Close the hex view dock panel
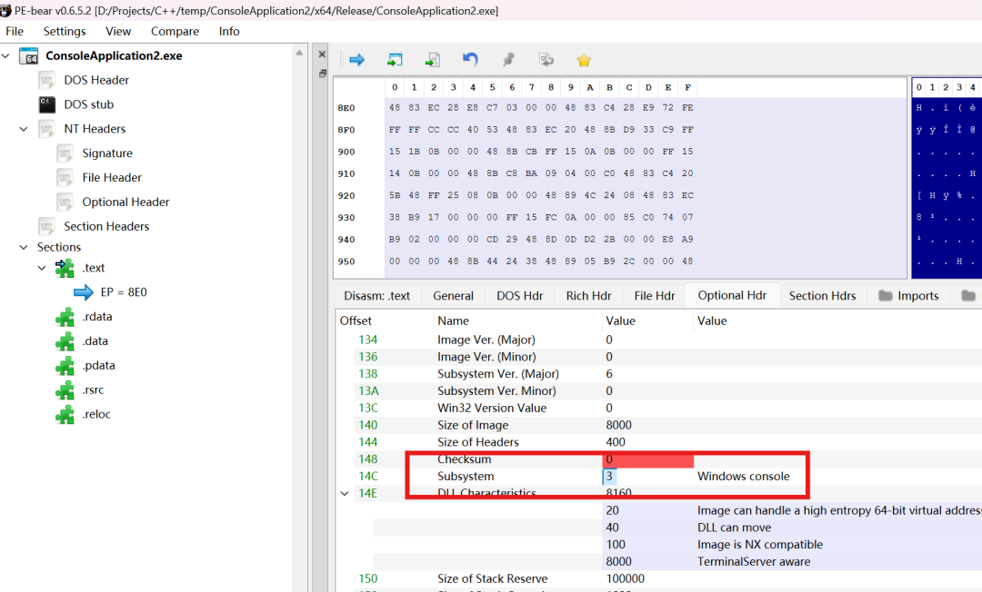Viewport: 982px width, 592px height. 322,54
